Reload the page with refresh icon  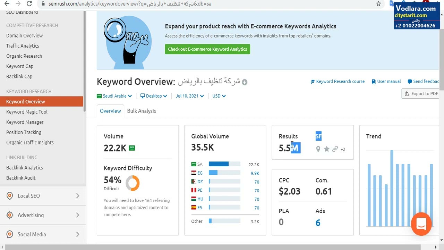29,4
